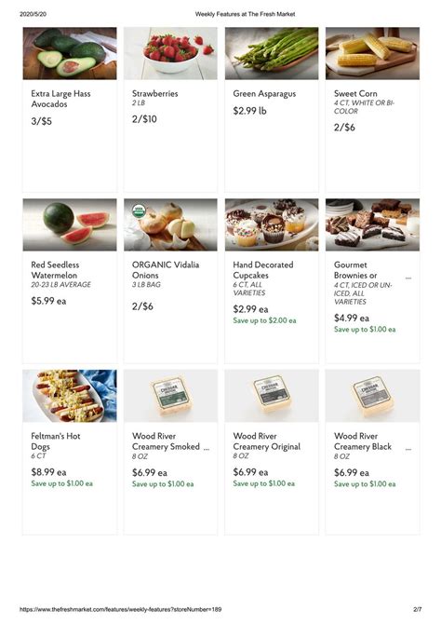Image resolution: width=441 pixels, height=624 pixels.
Task: Click the Weekly Features page header title
Action: coord(245,14)
